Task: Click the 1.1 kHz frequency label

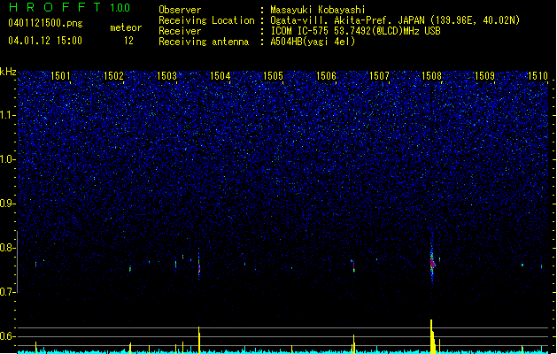Action: (8, 115)
